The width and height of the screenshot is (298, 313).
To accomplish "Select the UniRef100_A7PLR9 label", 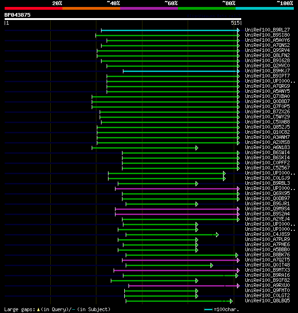I will [x=267, y=240].
